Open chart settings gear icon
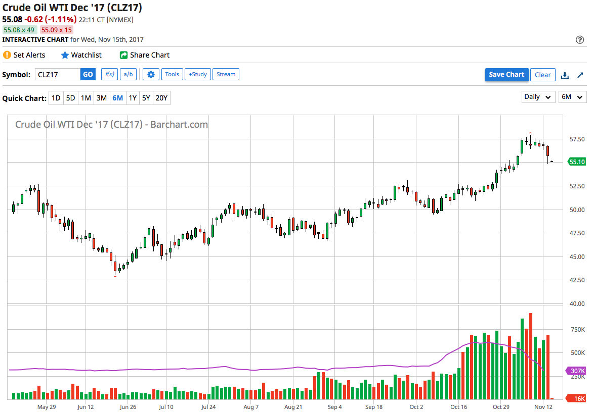This screenshot has width=593, height=414. click(151, 74)
